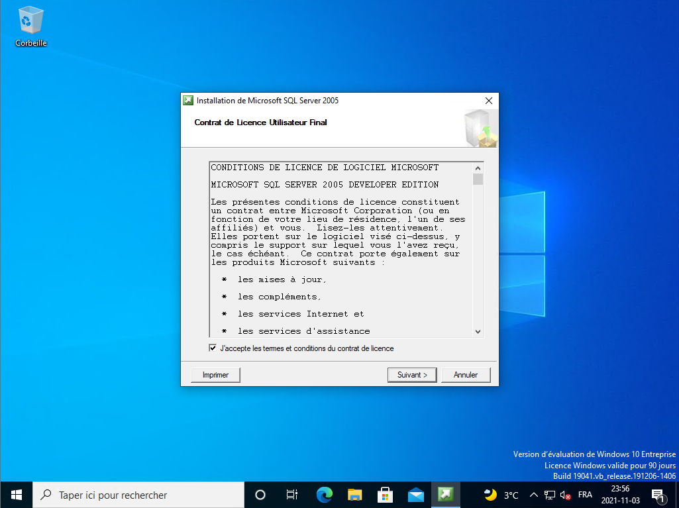This screenshot has height=508, width=679.
Task: Uncheck the "J'accepte les termes" license checkbox
Action: (213, 348)
